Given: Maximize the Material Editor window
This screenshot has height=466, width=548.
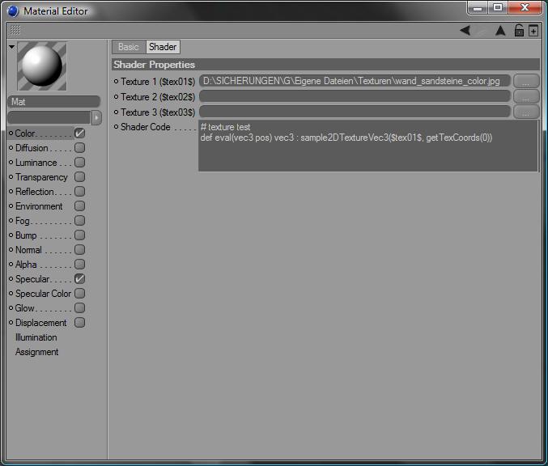Looking at the screenshot, I should pos(498,7).
